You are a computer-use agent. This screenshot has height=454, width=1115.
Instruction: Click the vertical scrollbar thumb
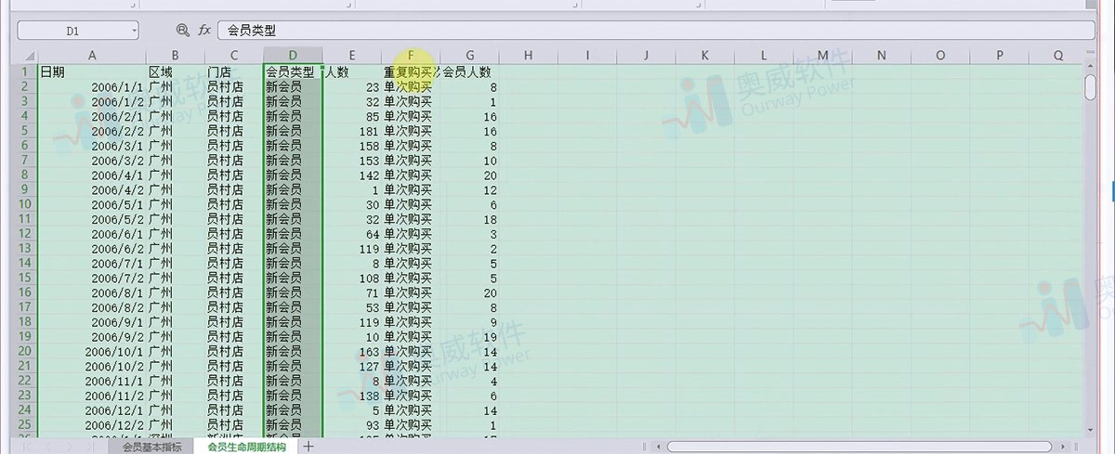coord(1090,85)
